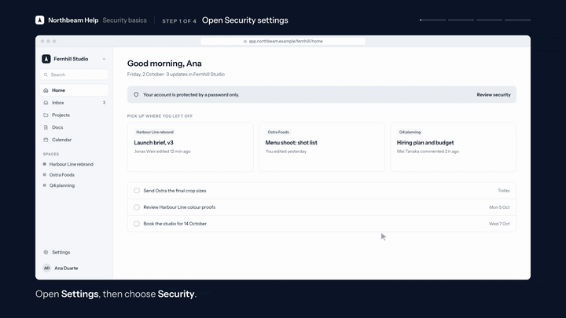The height and width of the screenshot is (318, 566).
Task: Click the Mei Tanaka commented 2 h ago text
Action: click(428, 152)
